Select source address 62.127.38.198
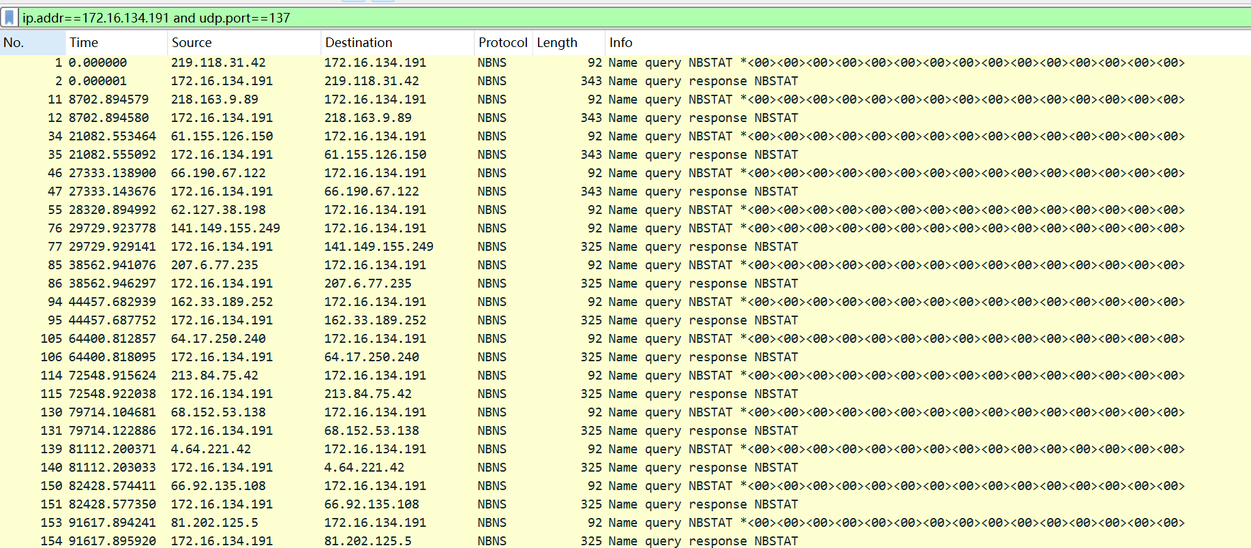This screenshot has height=548, width=1251. point(218,210)
